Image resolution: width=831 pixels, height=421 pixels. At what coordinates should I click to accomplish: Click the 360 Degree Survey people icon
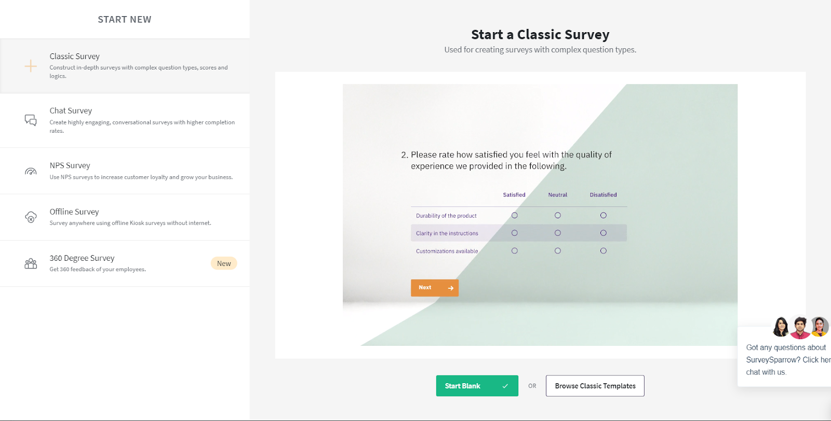(x=31, y=263)
